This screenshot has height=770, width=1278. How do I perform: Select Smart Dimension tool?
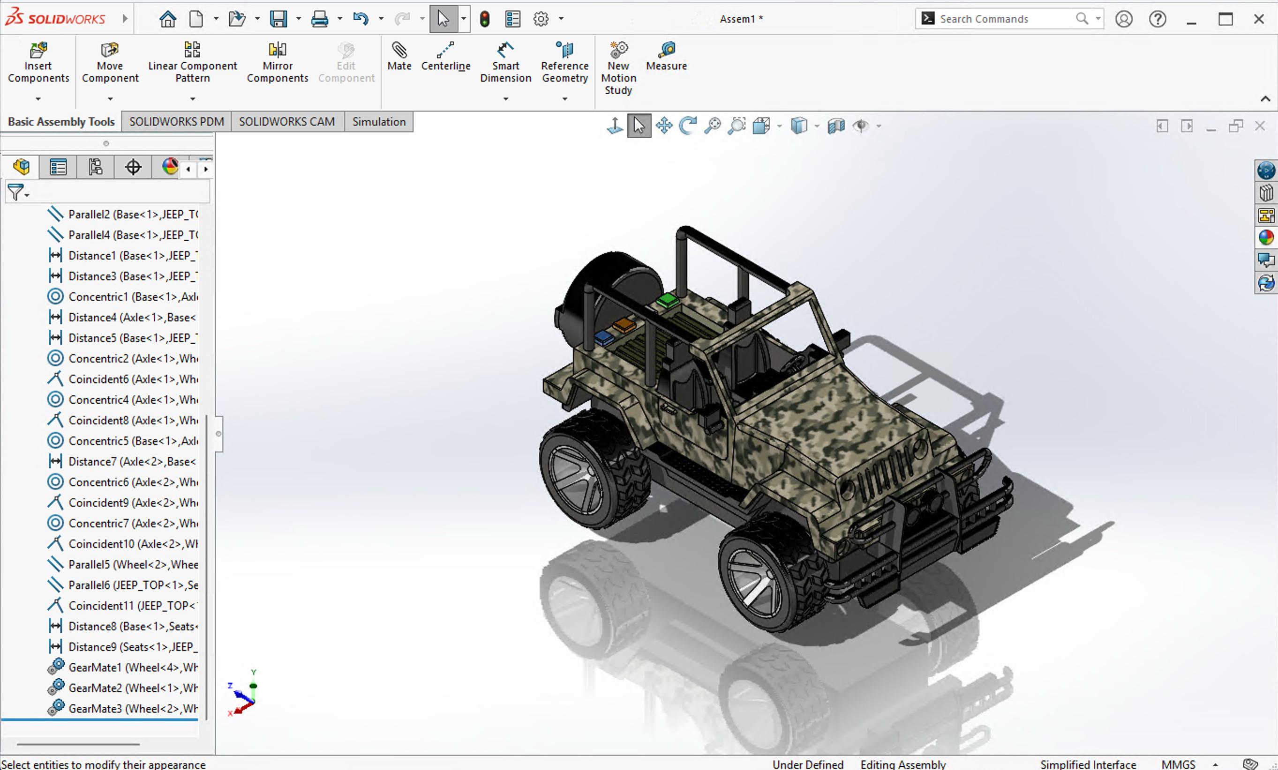tap(506, 62)
